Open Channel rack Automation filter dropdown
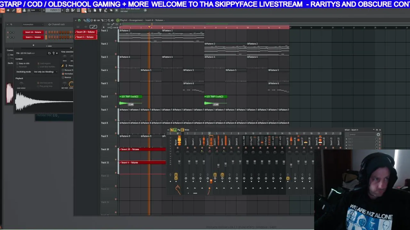This screenshot has height=230, width=410. pos(33,24)
